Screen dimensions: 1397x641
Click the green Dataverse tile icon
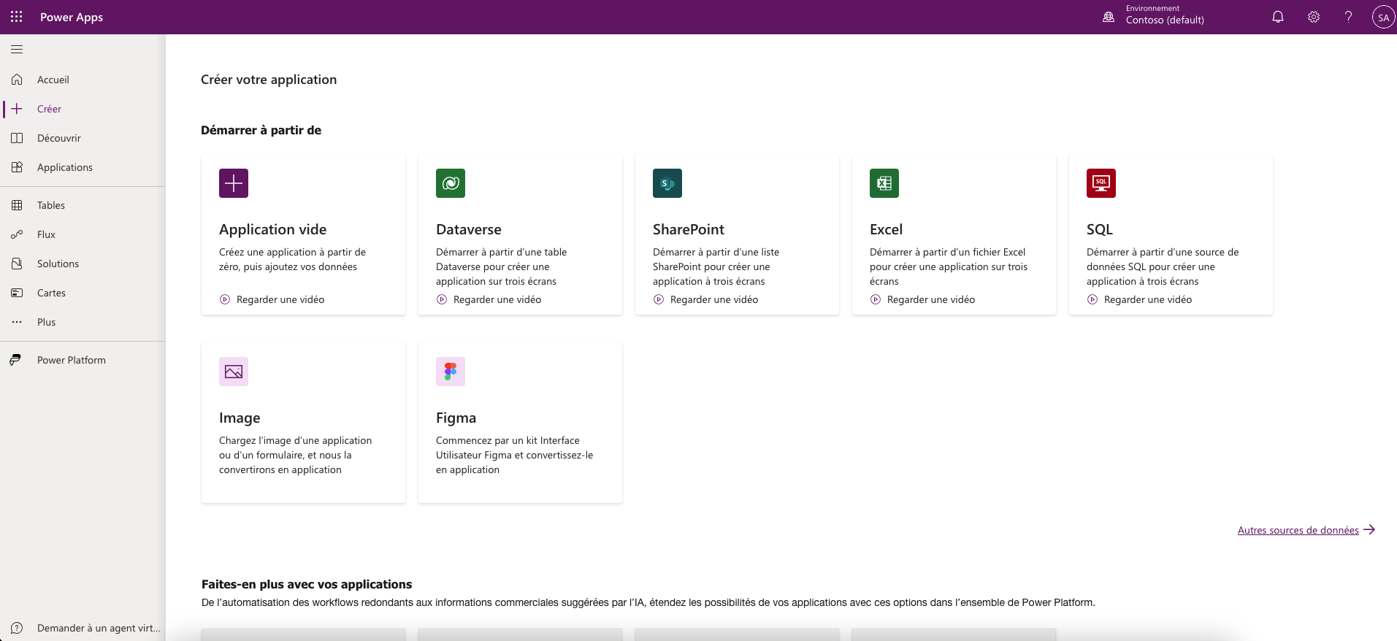coord(451,183)
